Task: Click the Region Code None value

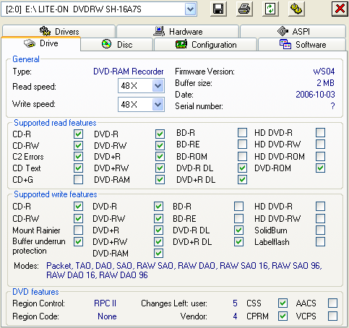Action: (x=107, y=316)
